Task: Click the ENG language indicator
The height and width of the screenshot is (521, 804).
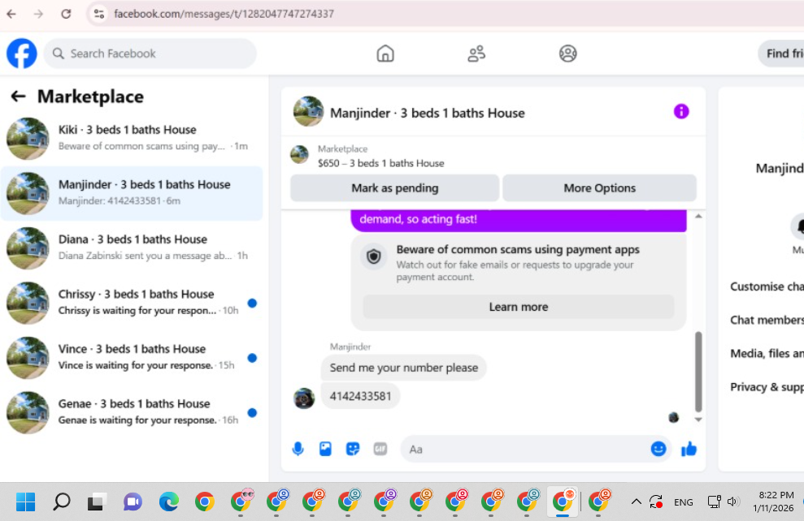Action: [683, 502]
